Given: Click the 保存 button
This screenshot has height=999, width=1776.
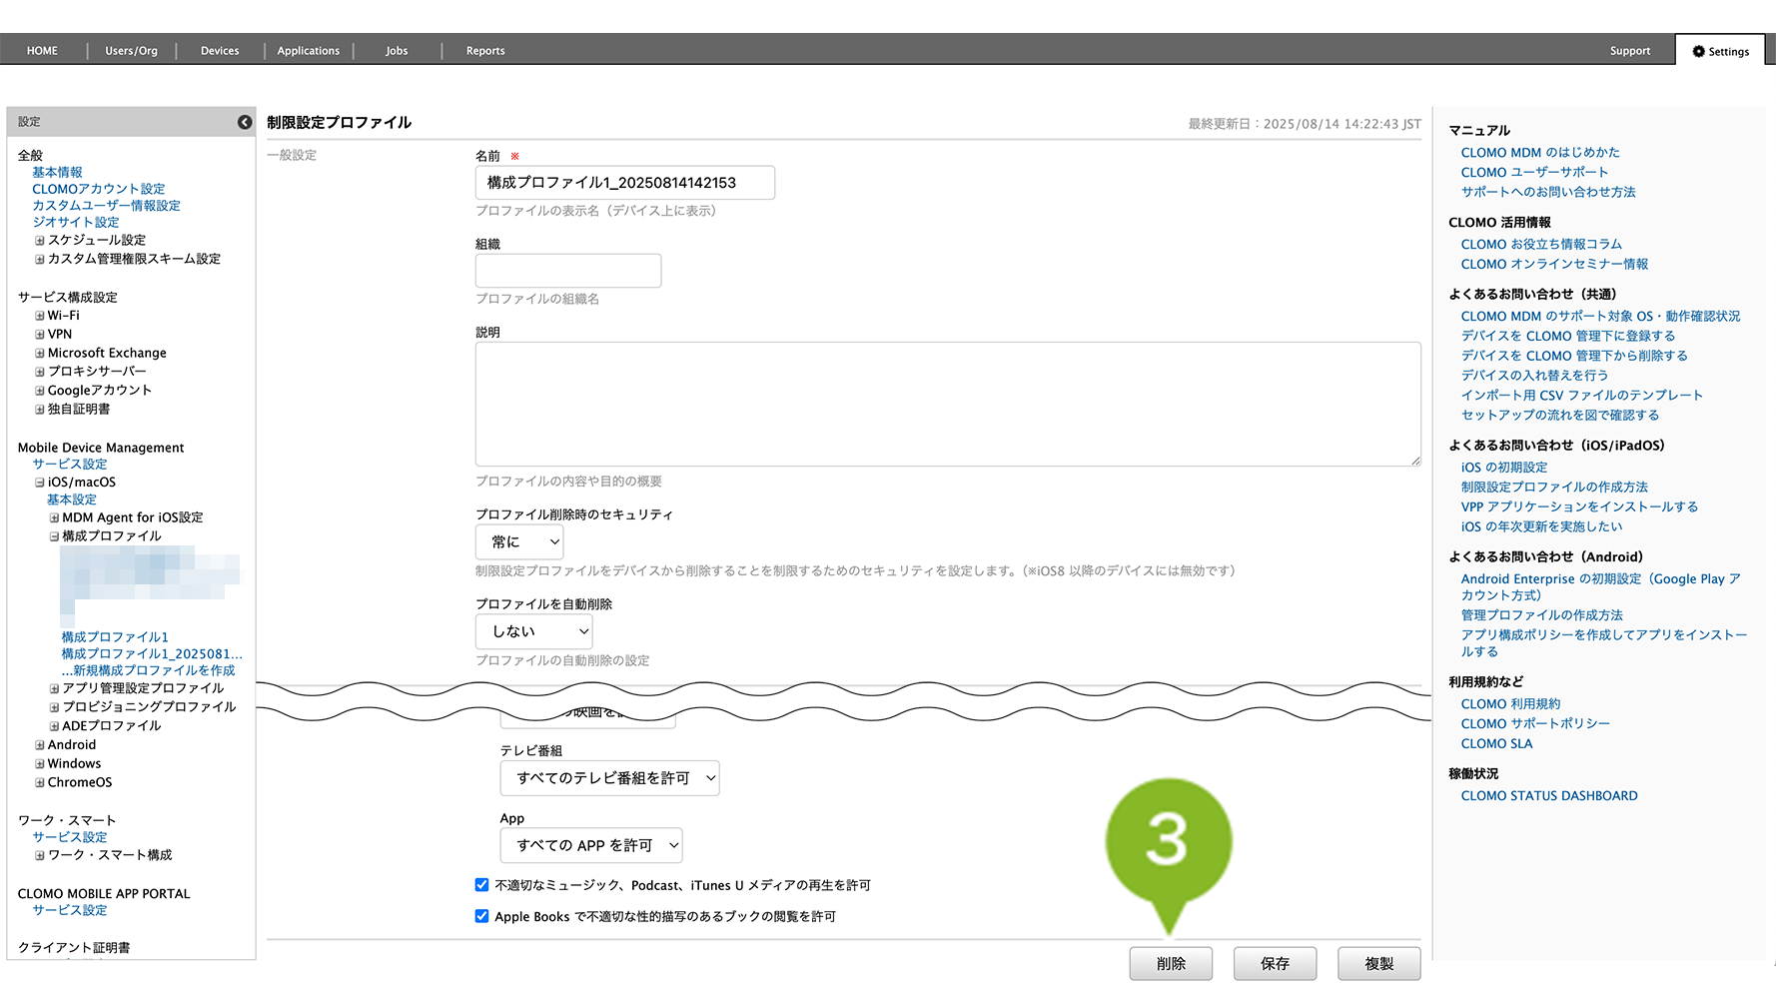Looking at the screenshot, I should tap(1275, 964).
